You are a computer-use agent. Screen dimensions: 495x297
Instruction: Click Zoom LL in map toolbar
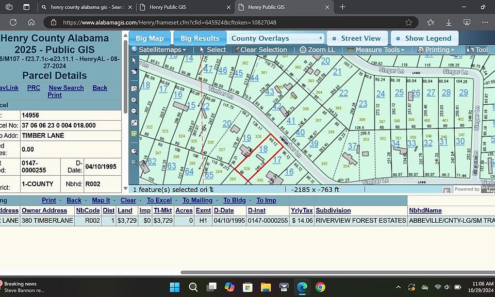(x=317, y=49)
